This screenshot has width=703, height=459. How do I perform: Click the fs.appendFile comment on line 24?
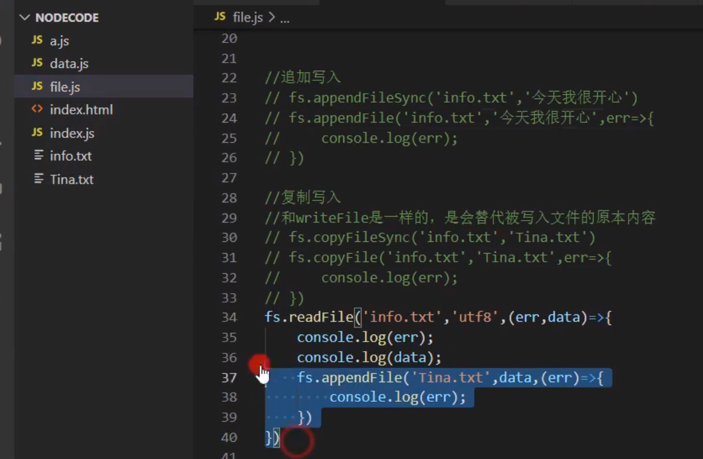point(459,118)
